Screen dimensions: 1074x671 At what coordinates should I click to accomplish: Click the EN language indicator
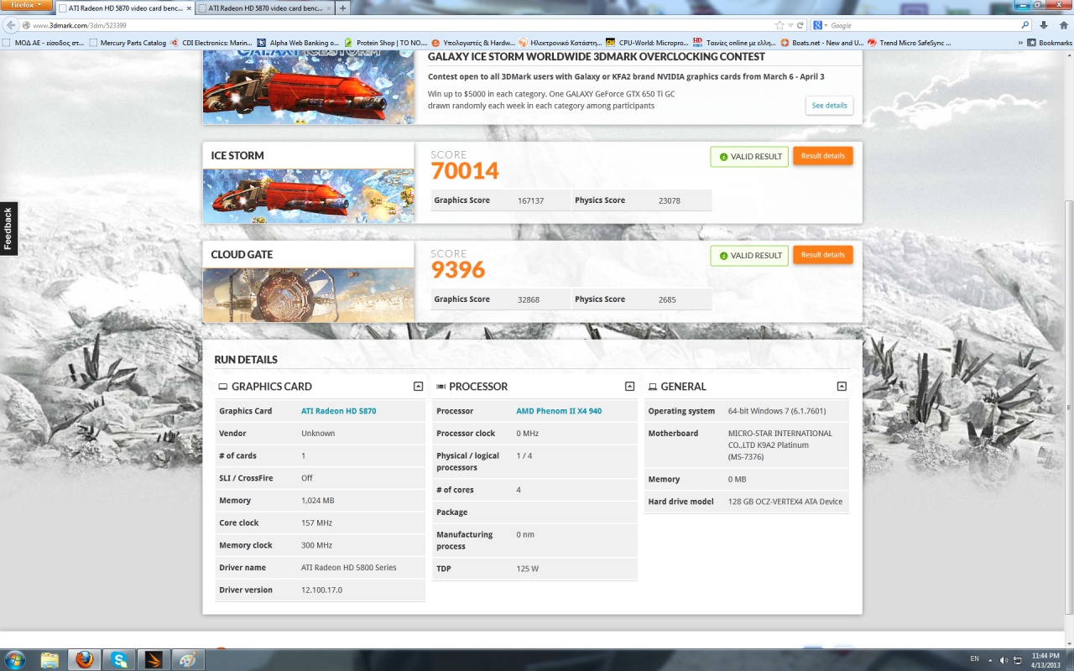point(974,658)
